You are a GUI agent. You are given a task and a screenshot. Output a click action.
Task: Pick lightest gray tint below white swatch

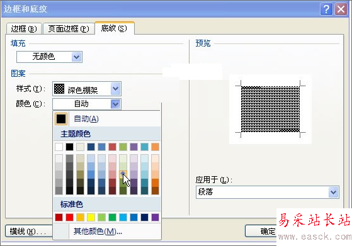point(59,159)
